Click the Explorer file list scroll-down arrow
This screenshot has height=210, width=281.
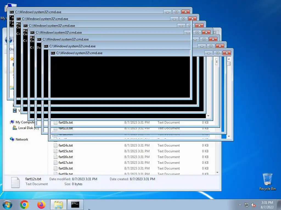tap(217, 173)
